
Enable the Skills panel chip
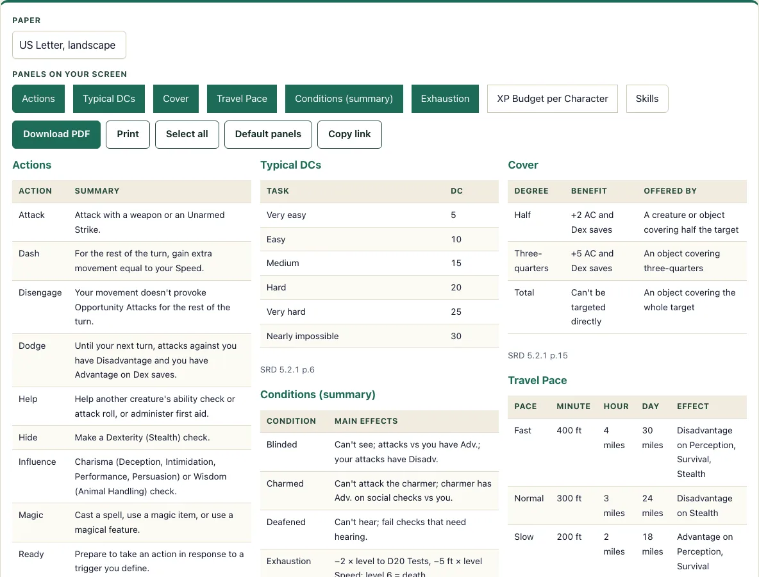coord(647,99)
